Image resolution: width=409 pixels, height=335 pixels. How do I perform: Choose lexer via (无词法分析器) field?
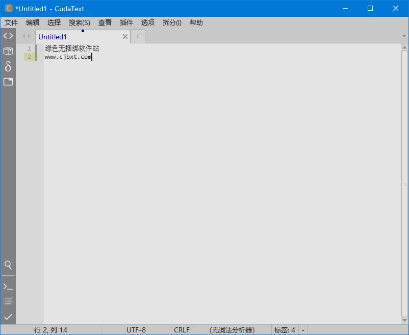(x=232, y=330)
